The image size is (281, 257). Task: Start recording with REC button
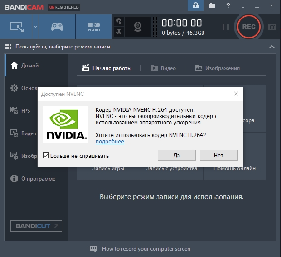[x=248, y=27]
